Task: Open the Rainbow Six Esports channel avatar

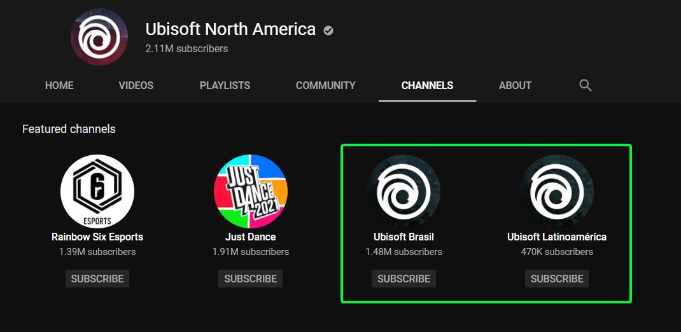Action: click(97, 191)
